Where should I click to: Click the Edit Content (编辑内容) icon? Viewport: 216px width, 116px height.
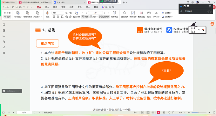[x=133, y=14]
